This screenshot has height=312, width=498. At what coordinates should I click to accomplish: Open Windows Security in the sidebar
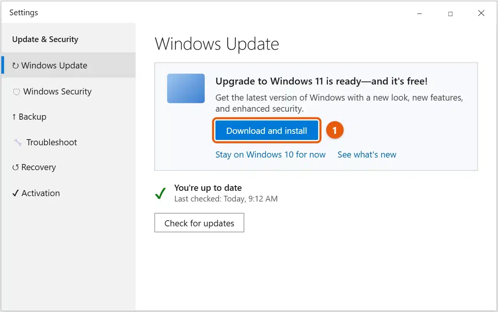(x=68, y=91)
